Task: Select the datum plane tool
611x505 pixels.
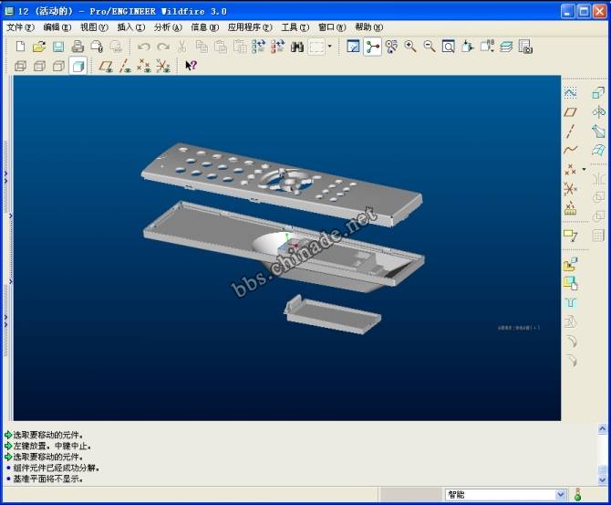Action: pyautogui.click(x=570, y=112)
